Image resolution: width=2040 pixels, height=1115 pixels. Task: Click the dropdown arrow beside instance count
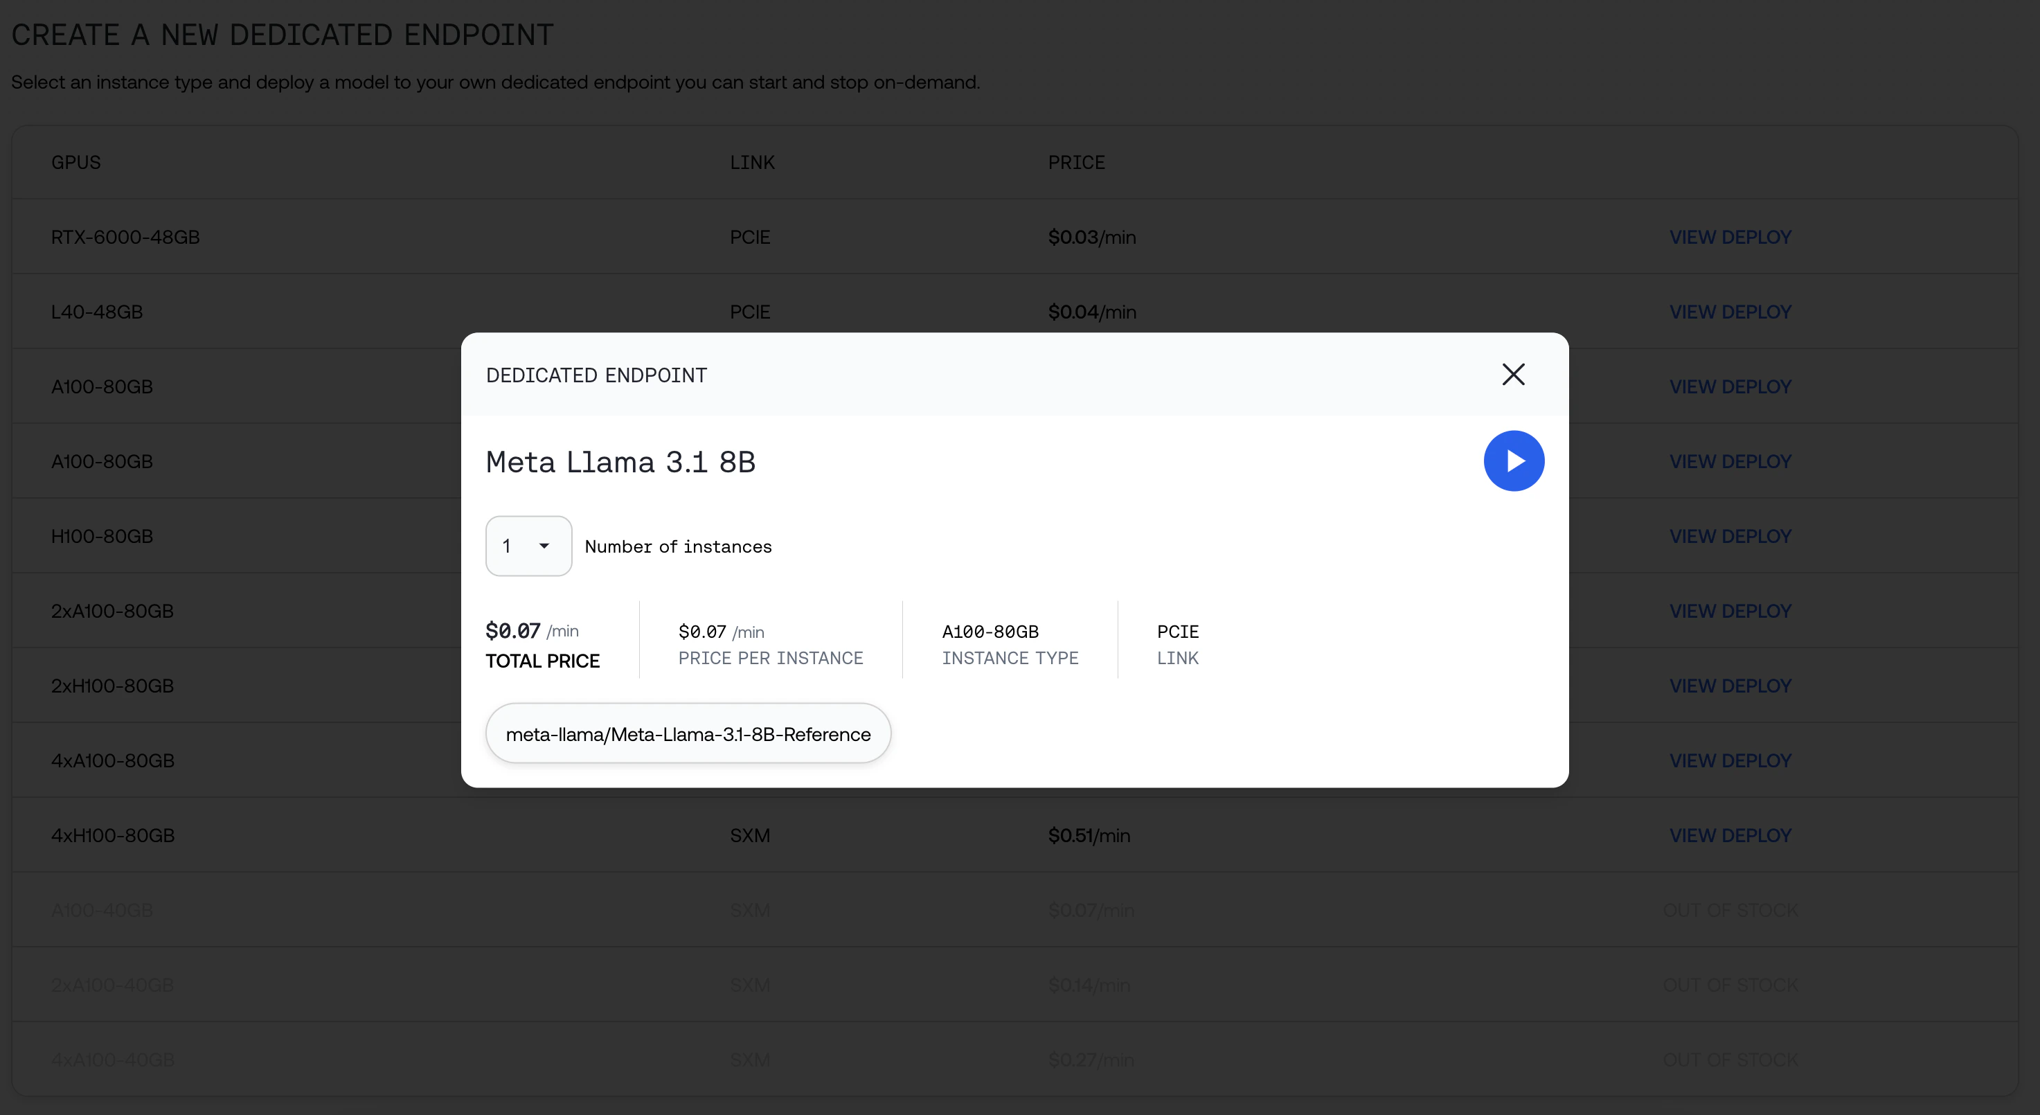544,546
